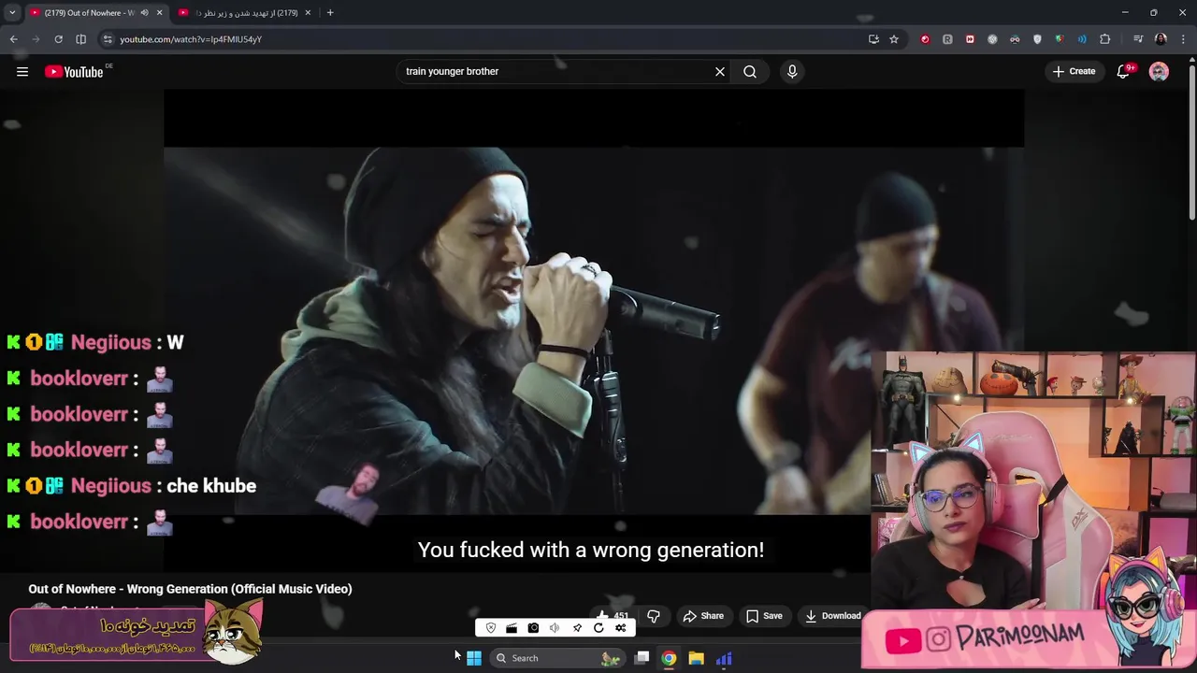The height and width of the screenshot is (673, 1197).
Task: Open the gray R extension
Action: pos(947,39)
